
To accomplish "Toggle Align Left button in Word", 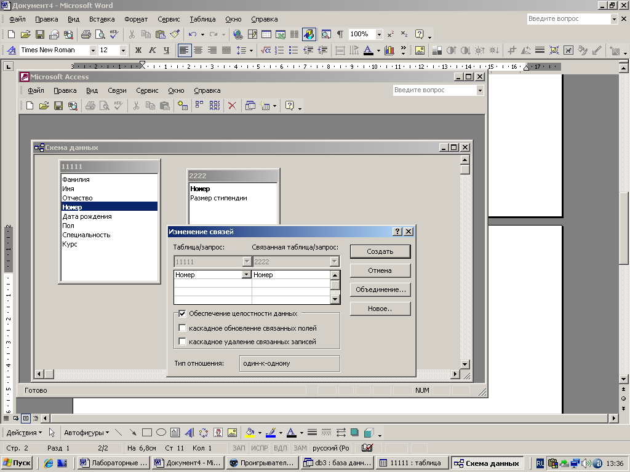I will click(184, 50).
